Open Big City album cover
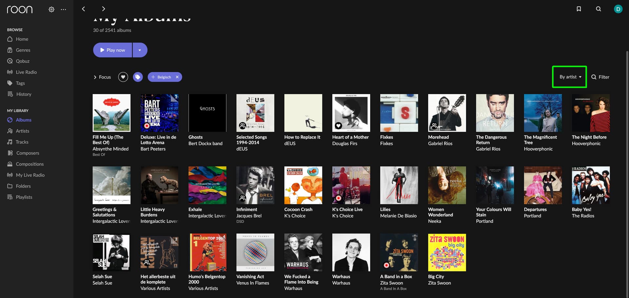The image size is (629, 298). [x=447, y=253]
